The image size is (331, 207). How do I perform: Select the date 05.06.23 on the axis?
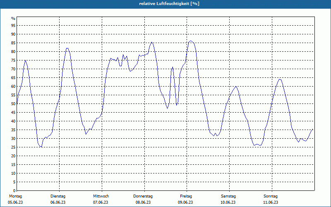(15, 202)
